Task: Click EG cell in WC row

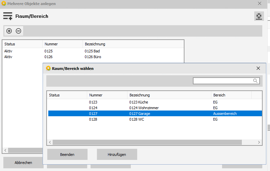Action: [215, 119]
